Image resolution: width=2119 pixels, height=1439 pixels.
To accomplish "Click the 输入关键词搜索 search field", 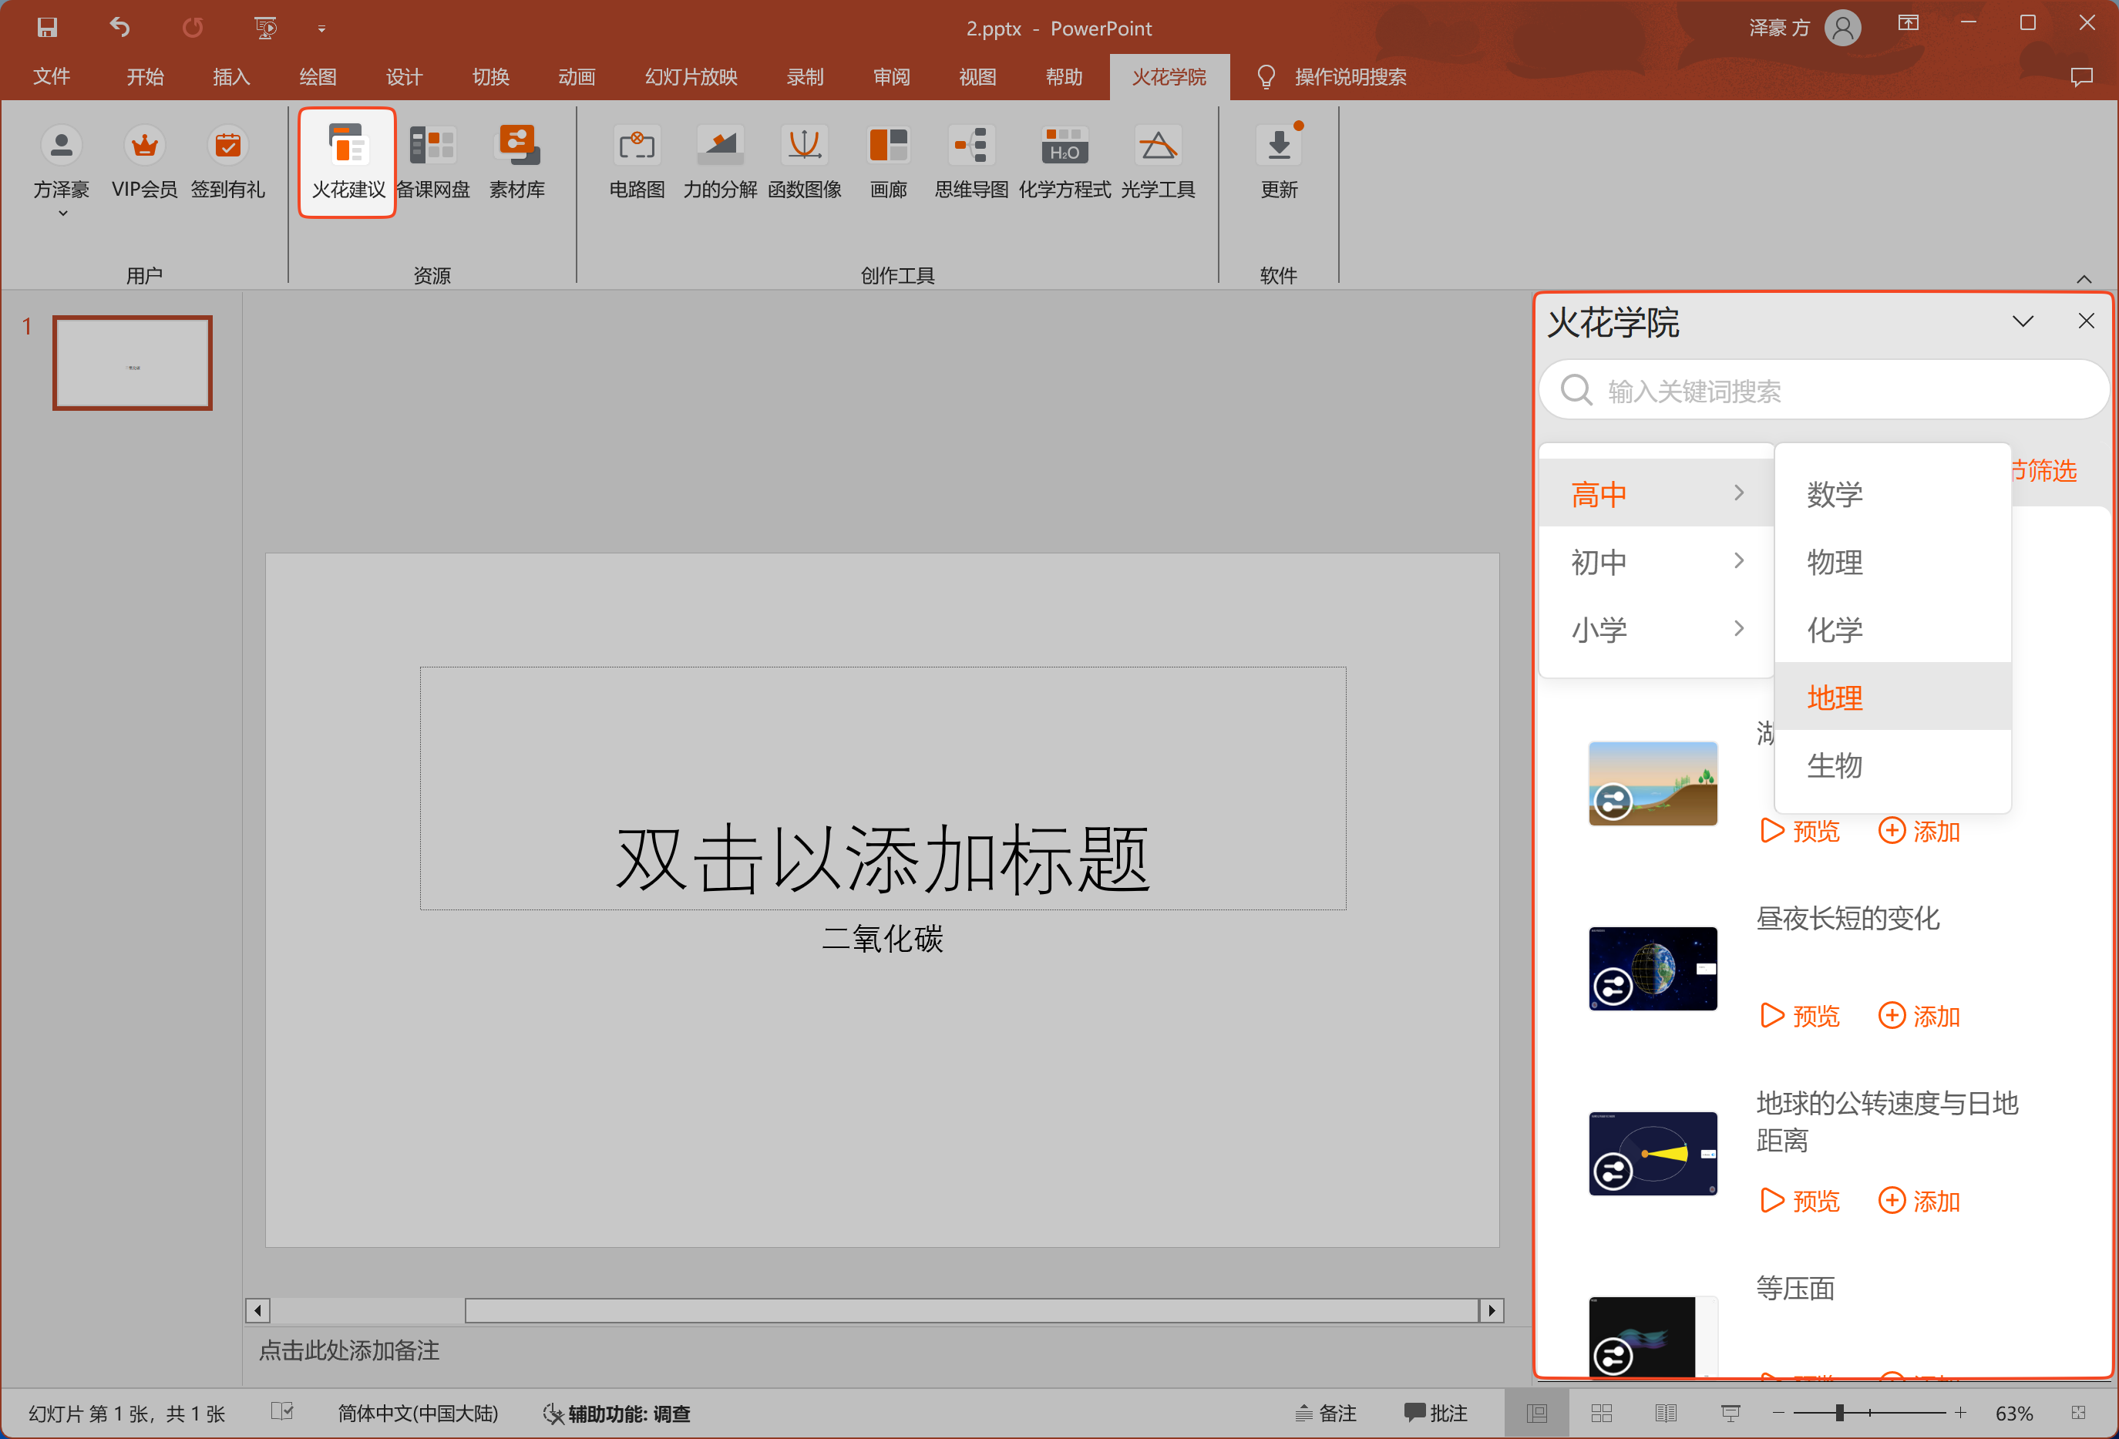I will click(1824, 390).
